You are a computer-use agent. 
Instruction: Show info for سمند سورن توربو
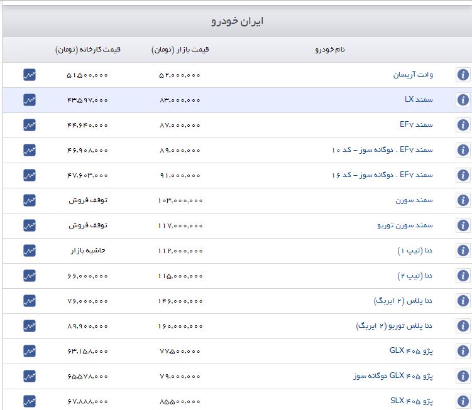[x=463, y=225]
